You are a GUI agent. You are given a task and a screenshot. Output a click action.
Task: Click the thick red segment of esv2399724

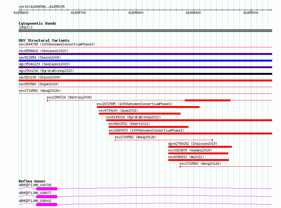pyautogui.click(x=207, y=100)
